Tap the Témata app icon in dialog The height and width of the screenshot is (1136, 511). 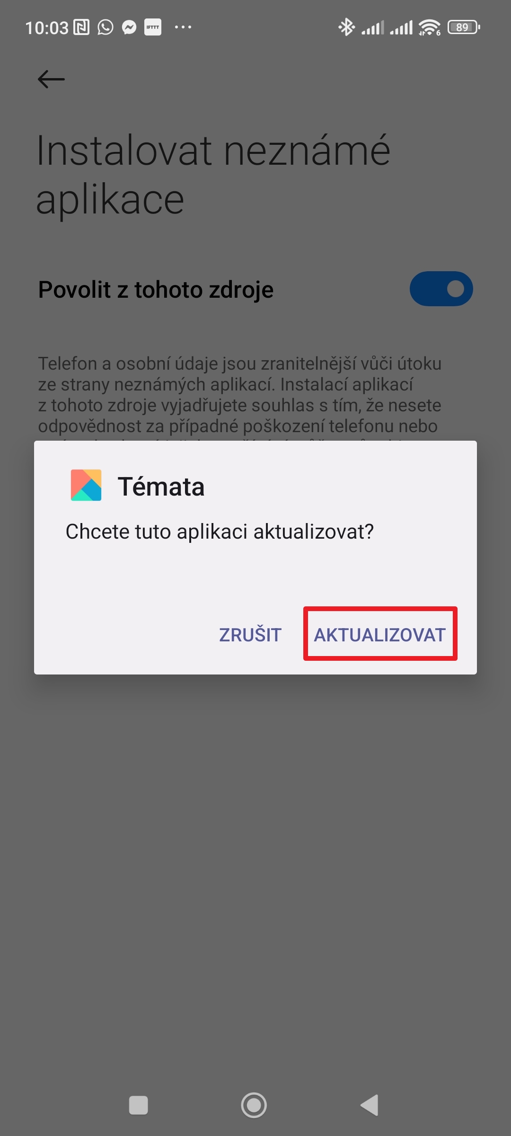pyautogui.click(x=86, y=485)
